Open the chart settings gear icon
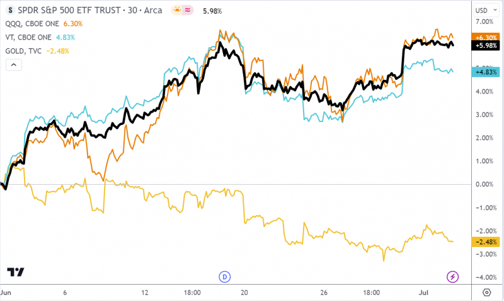 [x=486, y=292]
